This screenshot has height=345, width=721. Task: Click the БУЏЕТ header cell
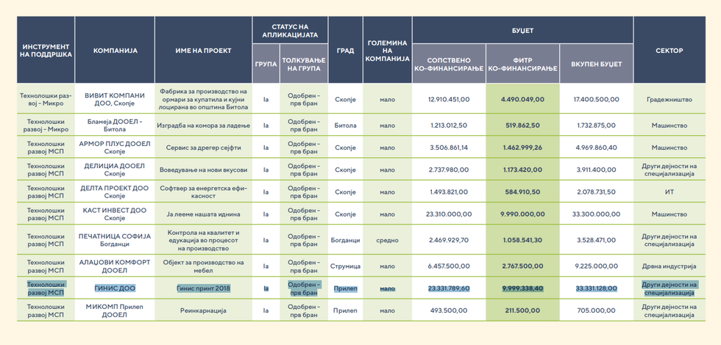point(522,30)
